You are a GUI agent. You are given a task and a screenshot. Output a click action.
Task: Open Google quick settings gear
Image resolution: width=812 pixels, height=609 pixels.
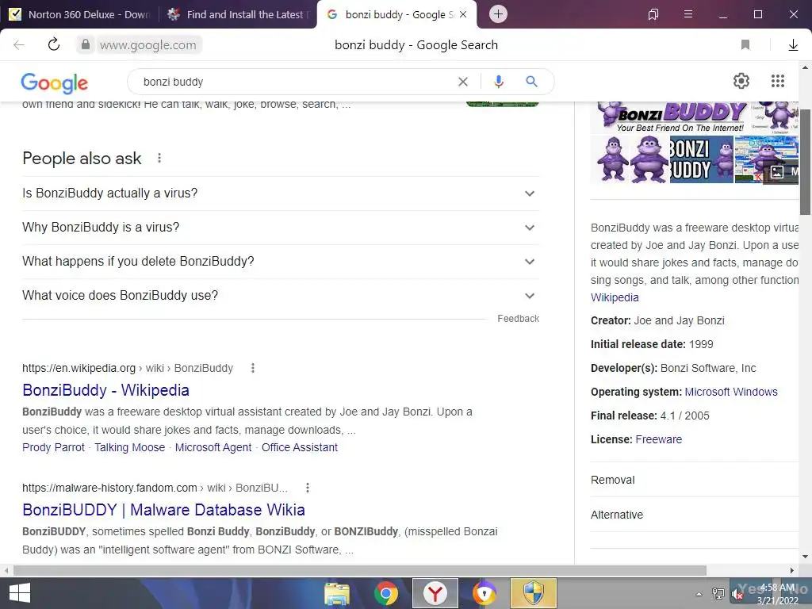(x=741, y=81)
